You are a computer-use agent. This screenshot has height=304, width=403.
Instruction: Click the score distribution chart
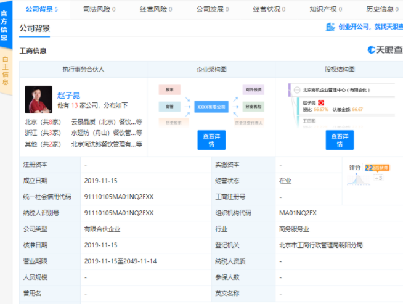tap(359, 179)
